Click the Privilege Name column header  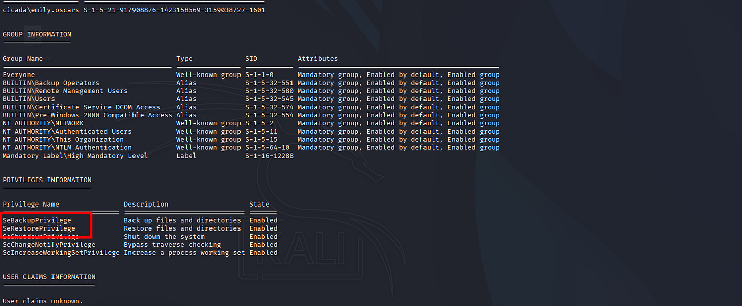pos(31,205)
